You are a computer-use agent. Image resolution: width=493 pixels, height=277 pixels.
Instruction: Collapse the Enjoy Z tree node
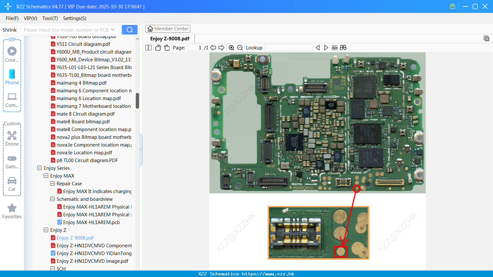click(46, 230)
